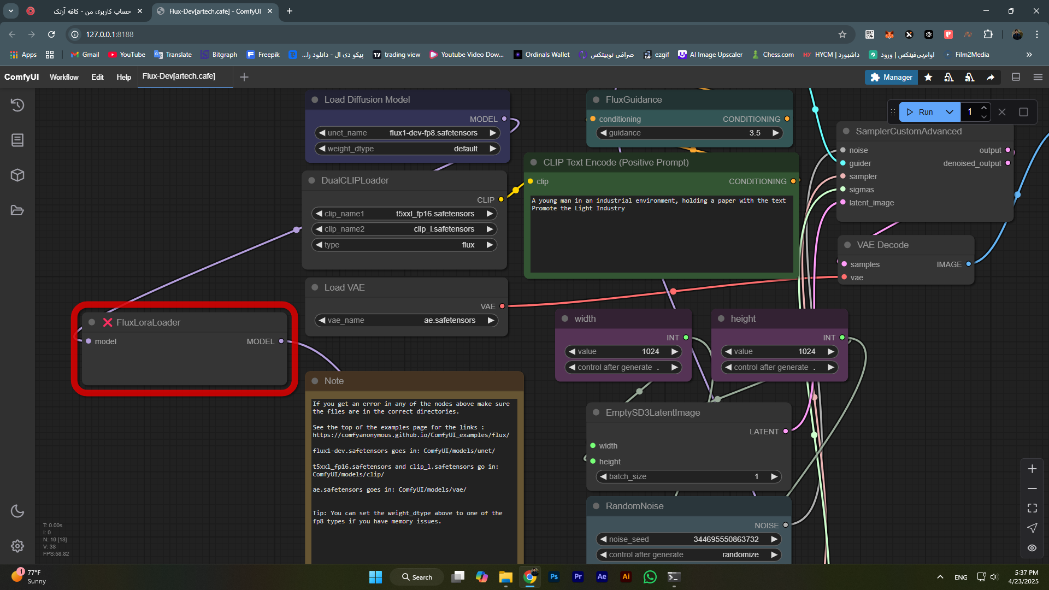
Task: Open unet_name flux1-dev-fp8 model selector
Action: point(407,133)
